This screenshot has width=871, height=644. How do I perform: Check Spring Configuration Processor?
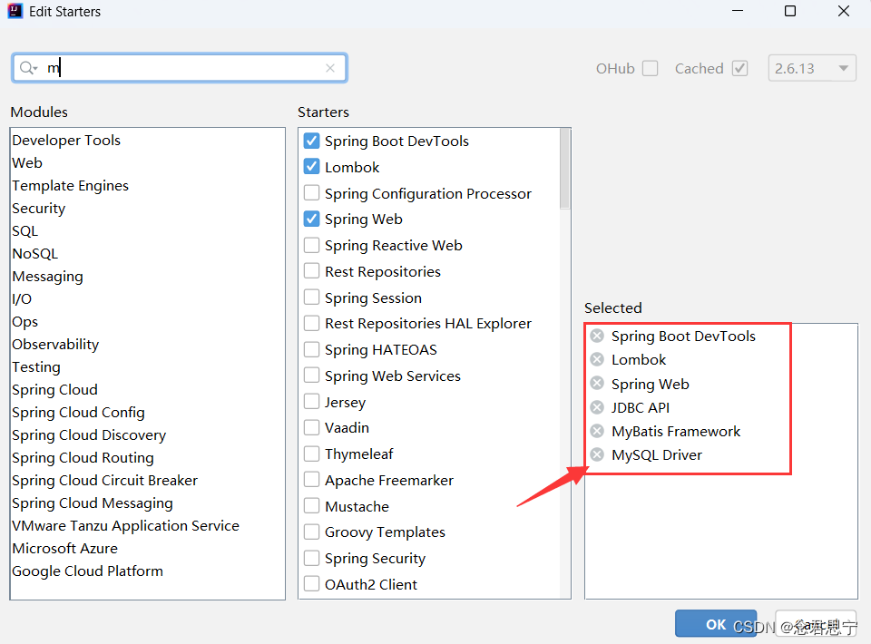[311, 192]
